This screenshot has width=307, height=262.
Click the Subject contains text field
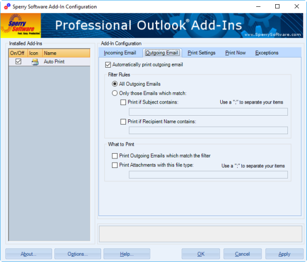coord(209,112)
